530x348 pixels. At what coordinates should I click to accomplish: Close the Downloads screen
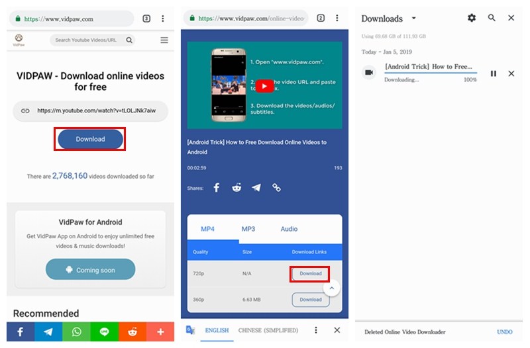click(x=511, y=18)
